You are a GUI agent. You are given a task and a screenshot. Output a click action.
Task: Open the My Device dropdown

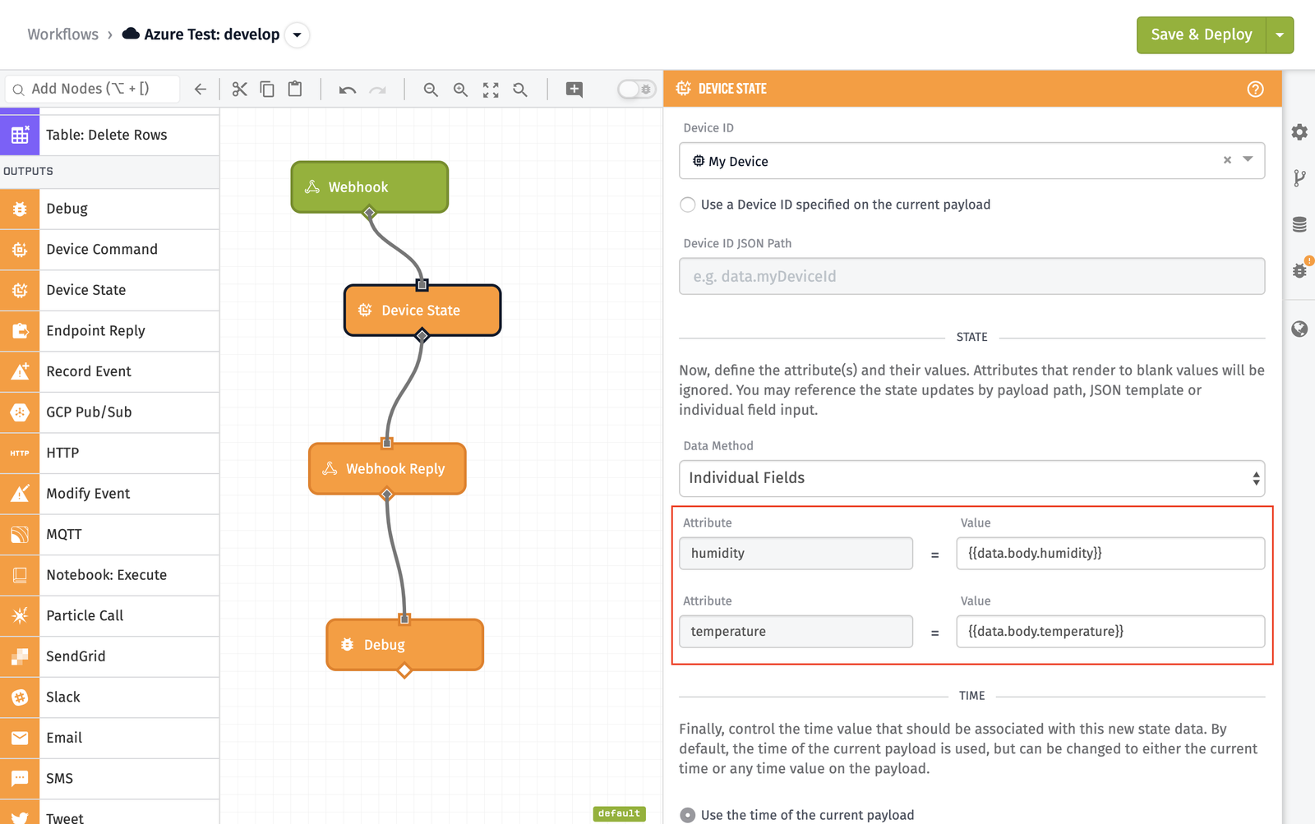pyautogui.click(x=1248, y=160)
